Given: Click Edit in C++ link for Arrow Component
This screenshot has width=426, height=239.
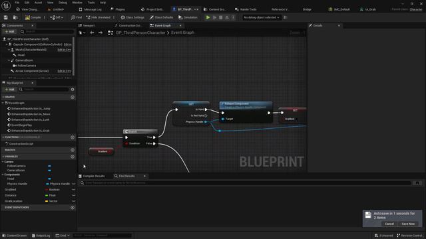Looking at the screenshot, I should 64,71.
